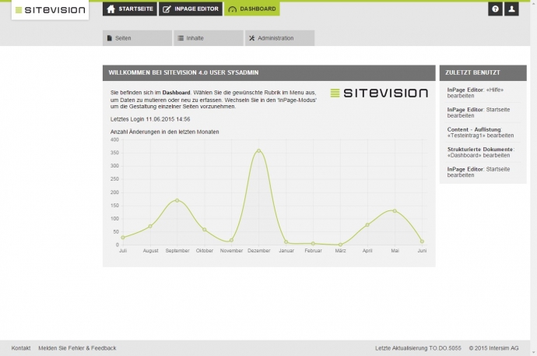Click 'Willkommen bei SiteVision 4.0 User Sysadmin' heading
The image size is (537, 356).
pyautogui.click(x=184, y=72)
